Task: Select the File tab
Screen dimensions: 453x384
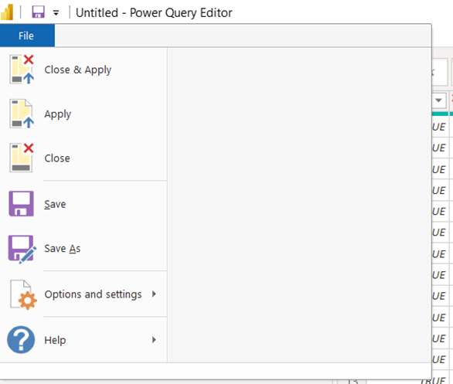Action: pyautogui.click(x=27, y=36)
